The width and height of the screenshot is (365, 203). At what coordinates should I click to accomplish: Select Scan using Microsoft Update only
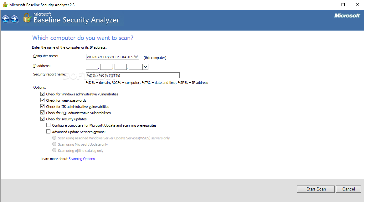[54, 144]
